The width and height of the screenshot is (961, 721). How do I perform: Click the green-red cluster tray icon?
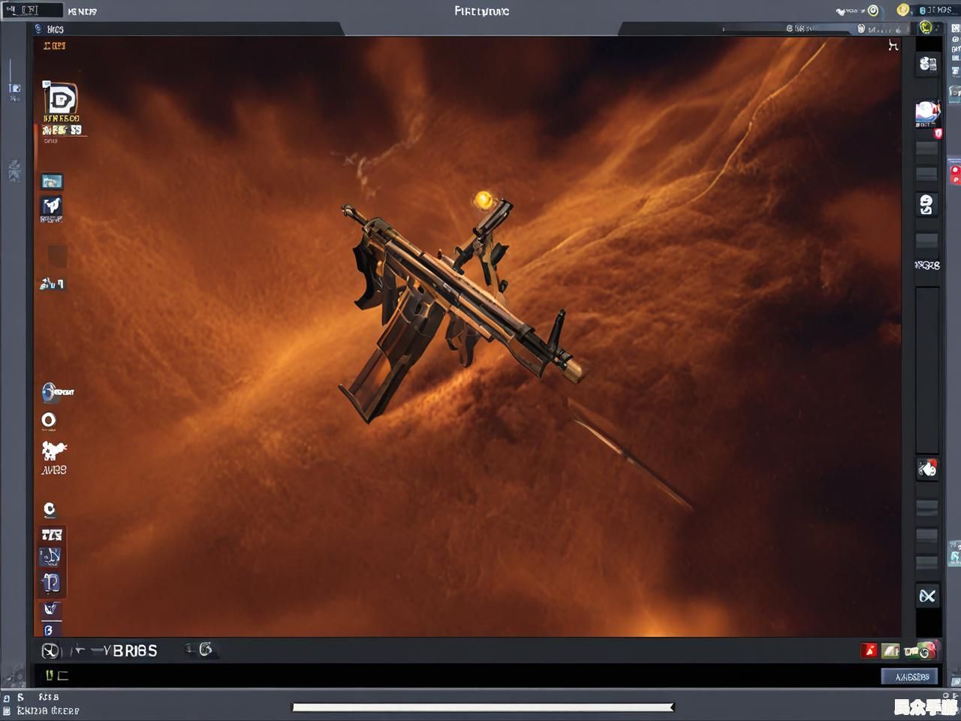[920, 650]
